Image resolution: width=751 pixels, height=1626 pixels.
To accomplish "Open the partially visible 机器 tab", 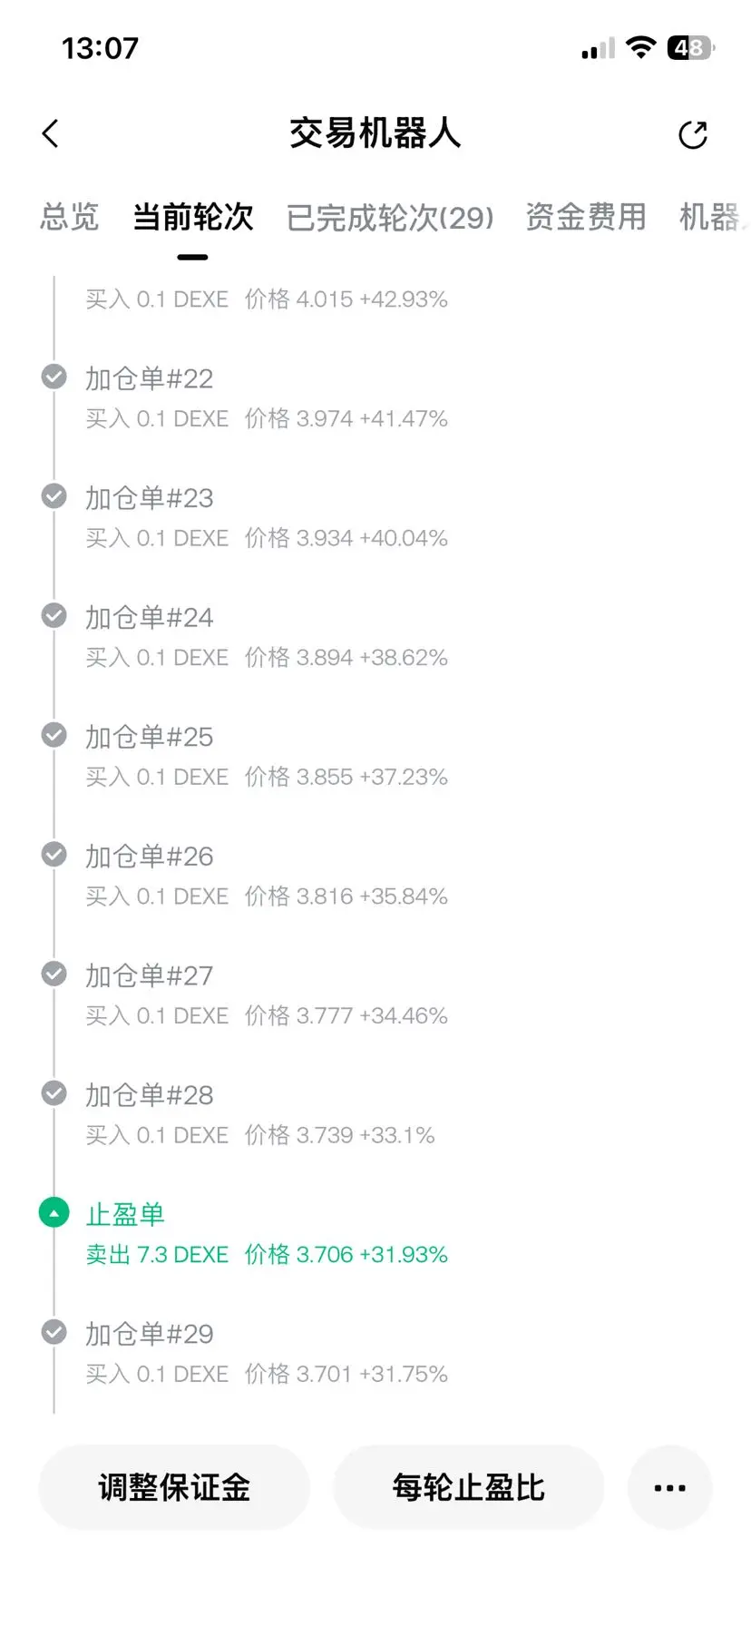I will click(713, 218).
